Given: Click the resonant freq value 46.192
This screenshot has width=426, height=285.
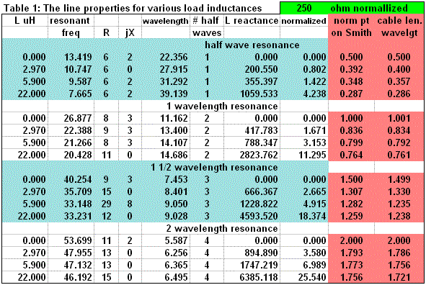Looking at the screenshot, I should (78, 277).
